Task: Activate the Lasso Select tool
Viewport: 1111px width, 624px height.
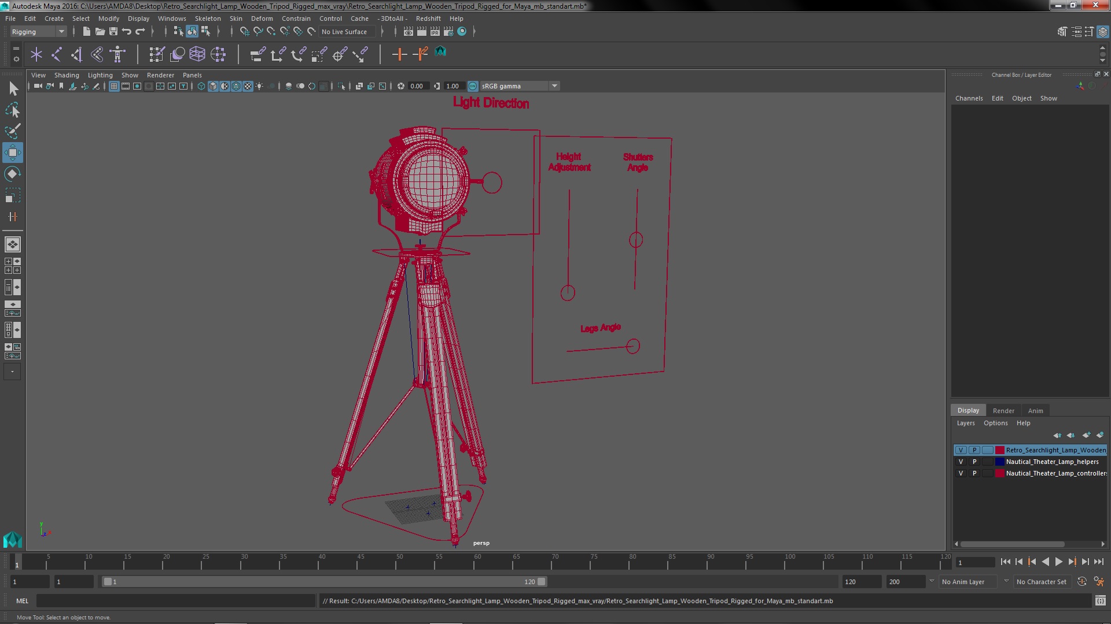Action: click(12, 110)
